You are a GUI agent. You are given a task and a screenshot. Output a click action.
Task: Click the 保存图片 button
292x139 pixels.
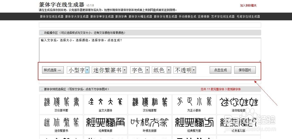point(245,70)
